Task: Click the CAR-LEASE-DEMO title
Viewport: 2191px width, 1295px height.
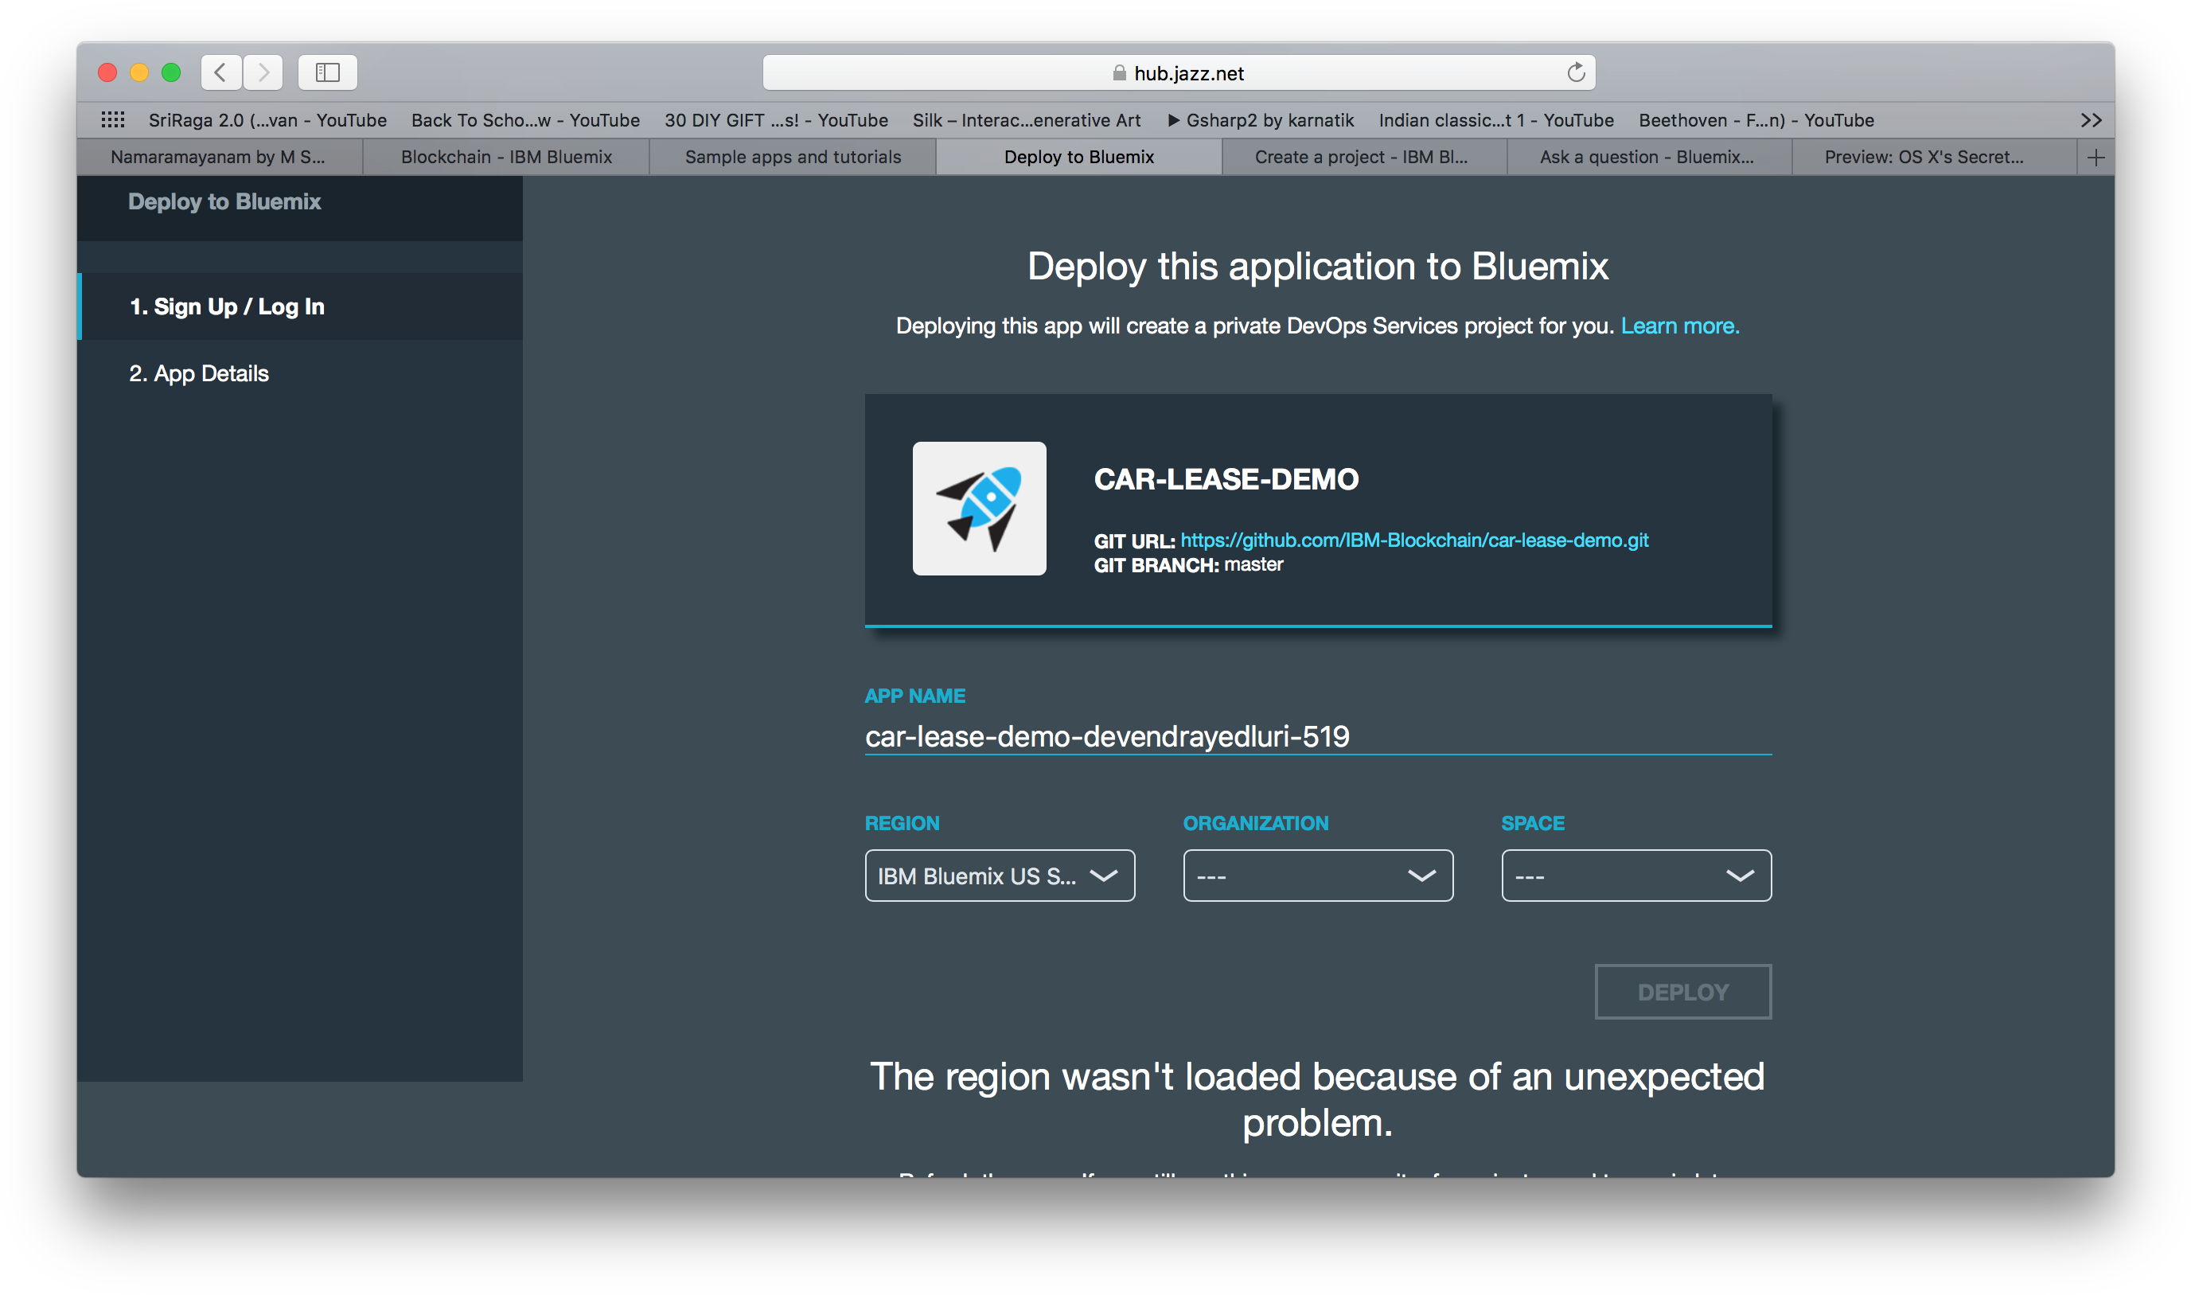Action: click(1226, 479)
